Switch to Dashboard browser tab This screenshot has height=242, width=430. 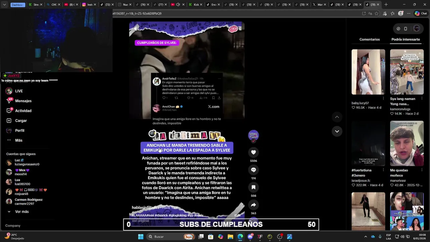17,5
